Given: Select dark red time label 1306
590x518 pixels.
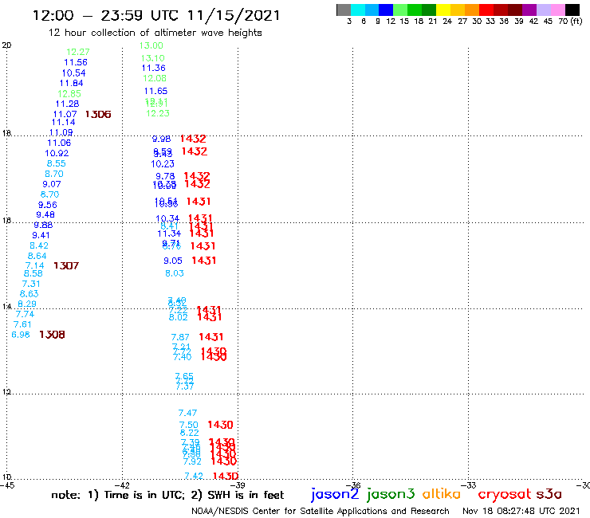Looking at the screenshot, I should tap(98, 115).
